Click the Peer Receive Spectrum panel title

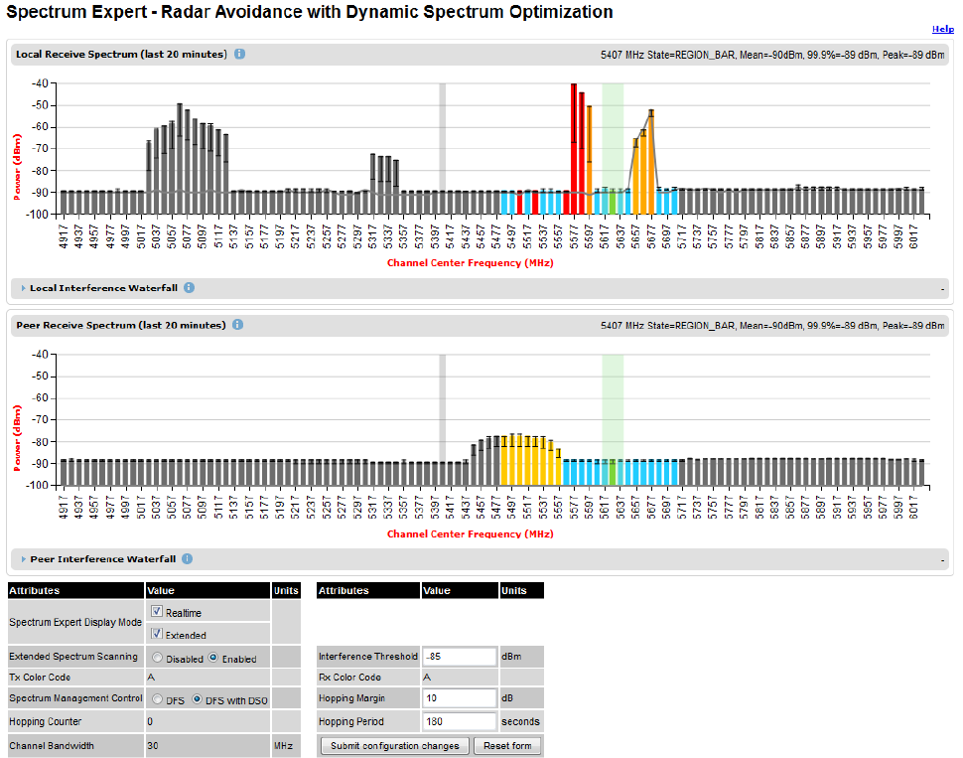coord(121,325)
